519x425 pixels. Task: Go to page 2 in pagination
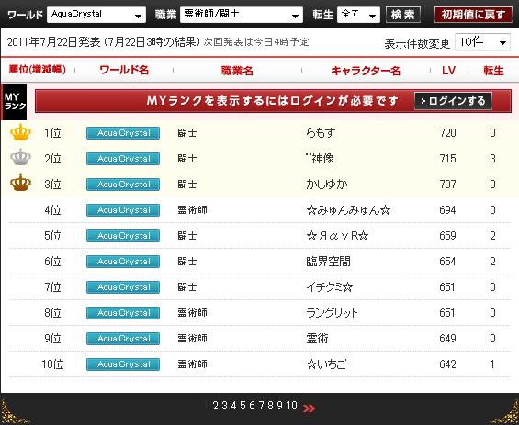216,406
